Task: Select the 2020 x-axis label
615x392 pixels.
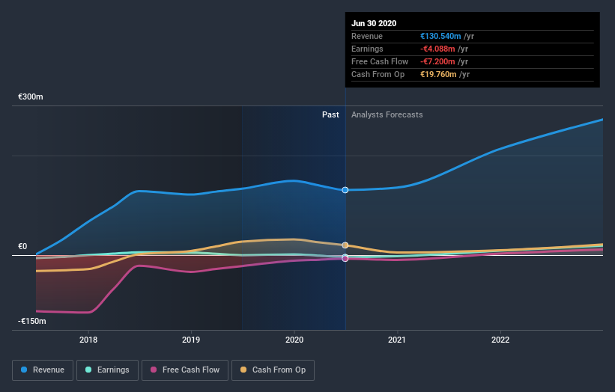Action: click(x=294, y=340)
